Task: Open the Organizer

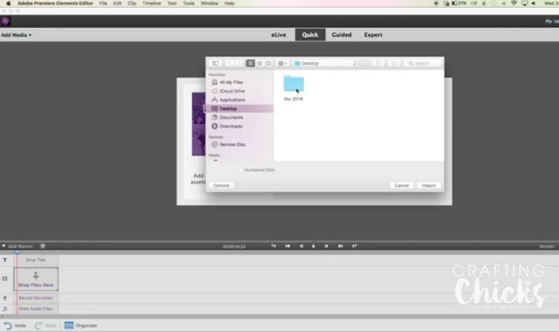Action: (x=81, y=325)
